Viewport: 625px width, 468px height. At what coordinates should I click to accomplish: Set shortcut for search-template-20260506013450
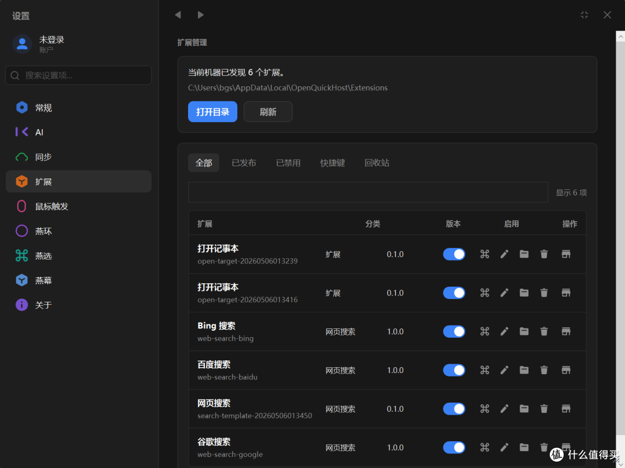click(x=484, y=409)
